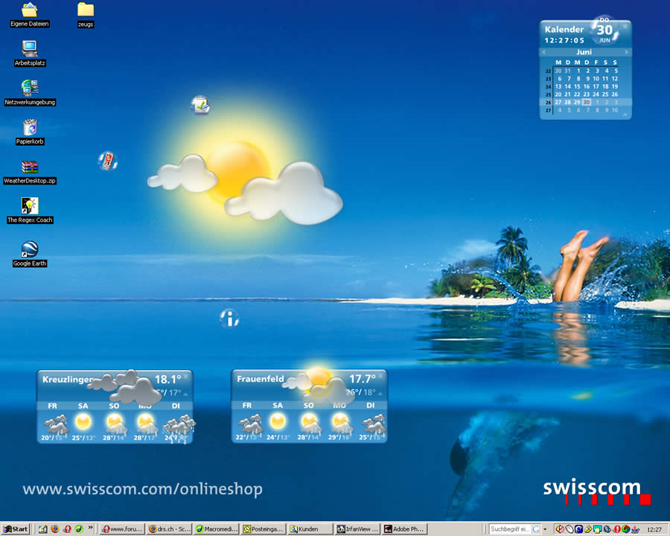
Task: Switch to Macromedia taskbar window
Action: click(217, 529)
